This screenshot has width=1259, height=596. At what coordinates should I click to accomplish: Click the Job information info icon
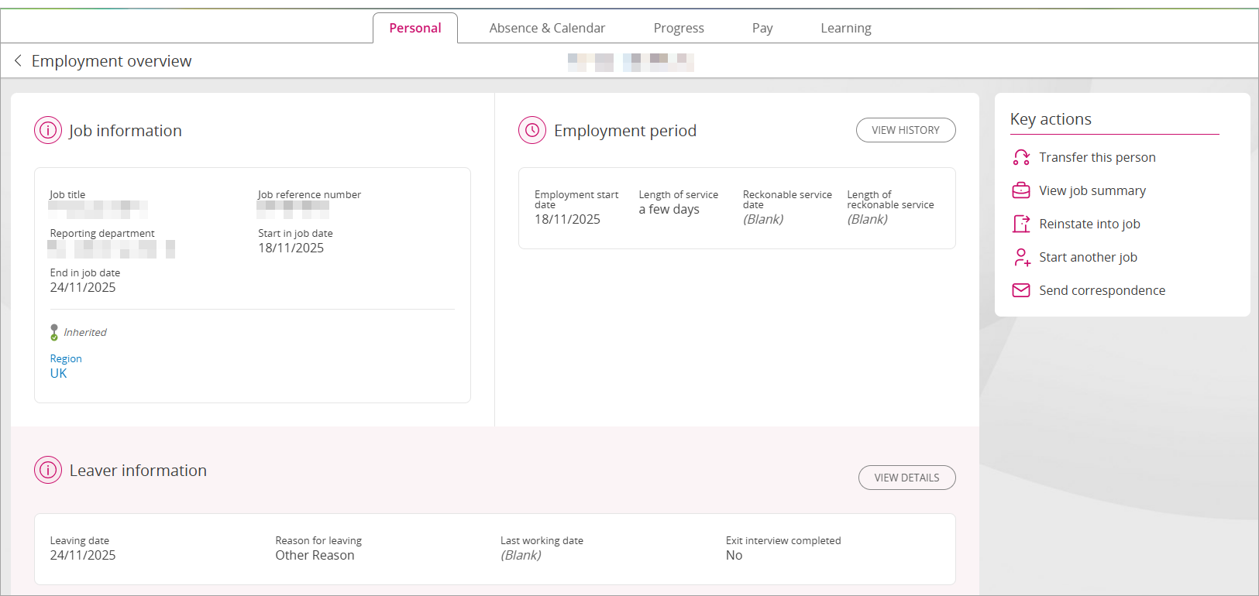[x=48, y=130]
